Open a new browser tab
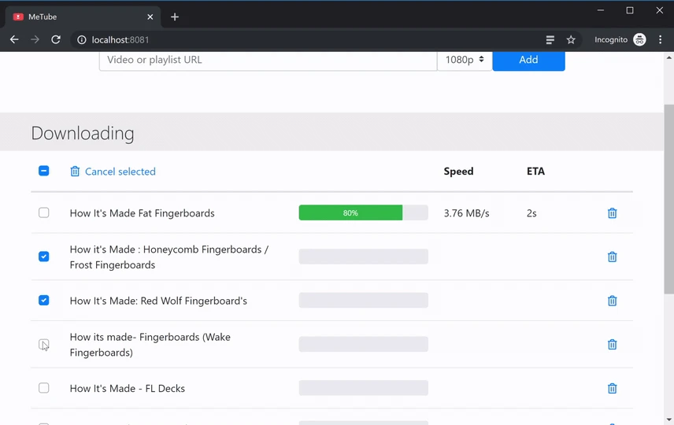The height and width of the screenshot is (425, 674). pos(175,17)
